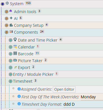103x110 pixels.
Task: Show info for Assigned Queries
Action: coord(19,89)
